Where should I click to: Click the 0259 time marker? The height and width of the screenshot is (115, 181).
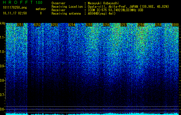(158, 25)
